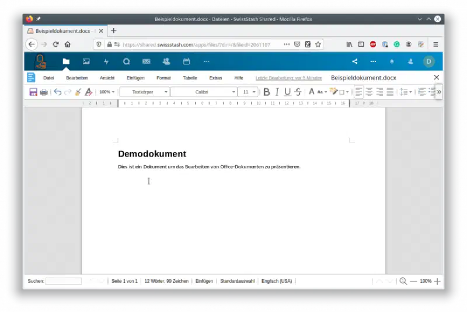The width and height of the screenshot is (467, 312).
Task: Open the zoom 100% dropdown in toolbar
Action: pyautogui.click(x=107, y=92)
